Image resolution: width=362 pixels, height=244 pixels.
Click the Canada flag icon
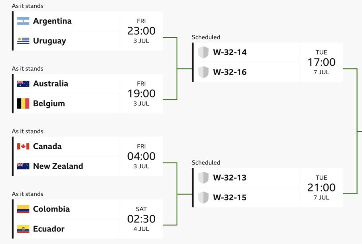click(x=23, y=146)
